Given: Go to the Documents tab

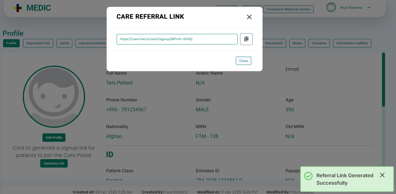Looking at the screenshot, I should pos(274,43).
